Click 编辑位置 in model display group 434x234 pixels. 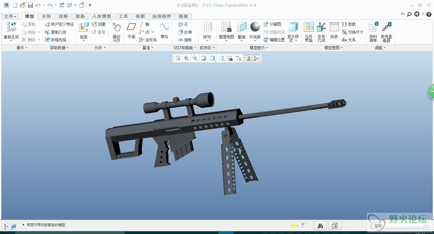[x=274, y=40]
